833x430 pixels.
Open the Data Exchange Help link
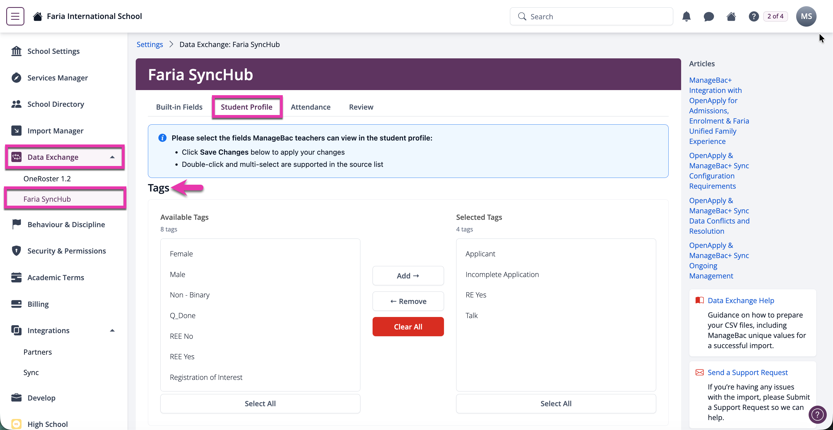pyautogui.click(x=741, y=300)
